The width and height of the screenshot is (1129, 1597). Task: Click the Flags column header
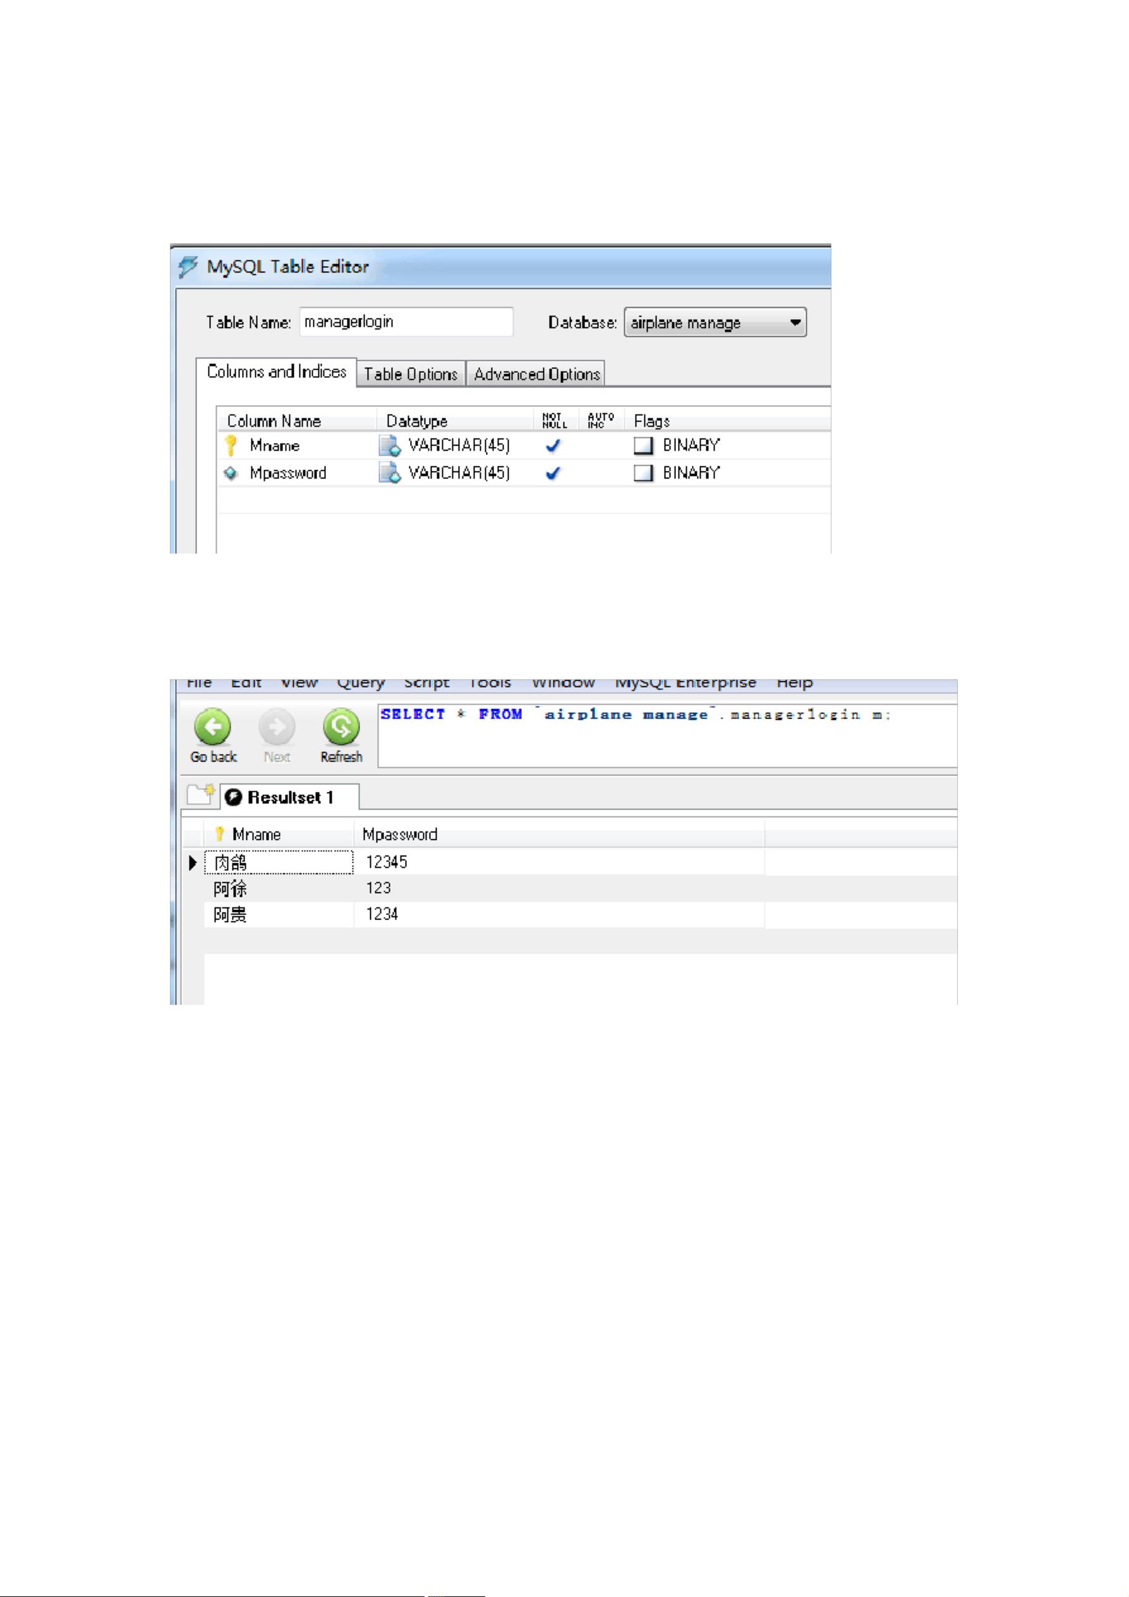coord(728,421)
